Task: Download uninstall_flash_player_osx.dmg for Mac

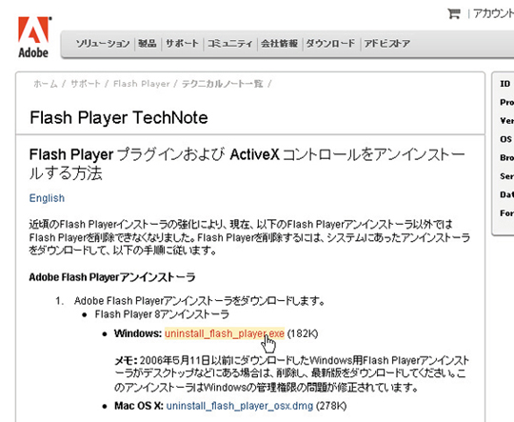Action: click(x=240, y=406)
